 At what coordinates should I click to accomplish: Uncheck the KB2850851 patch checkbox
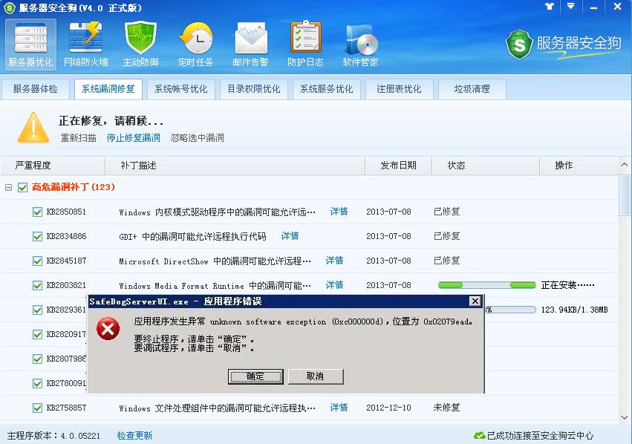point(36,212)
